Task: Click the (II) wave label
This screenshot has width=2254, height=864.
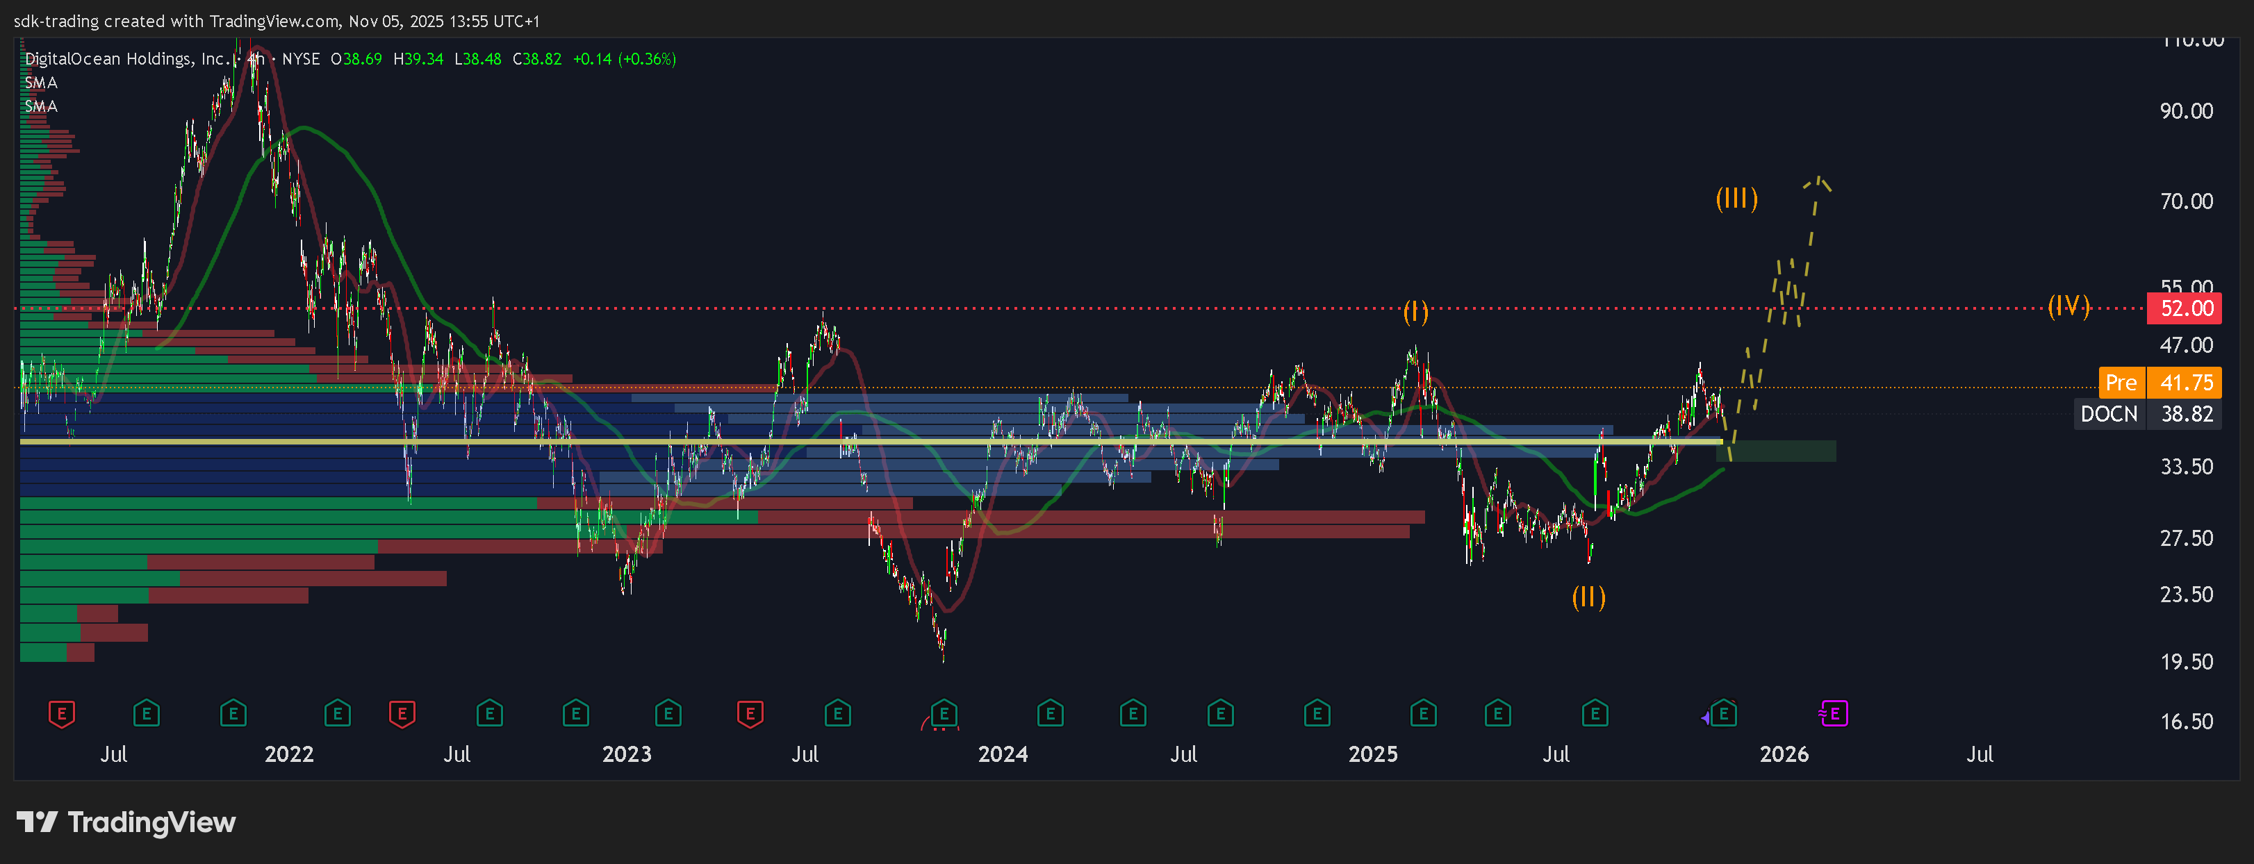Action: click(x=1588, y=597)
